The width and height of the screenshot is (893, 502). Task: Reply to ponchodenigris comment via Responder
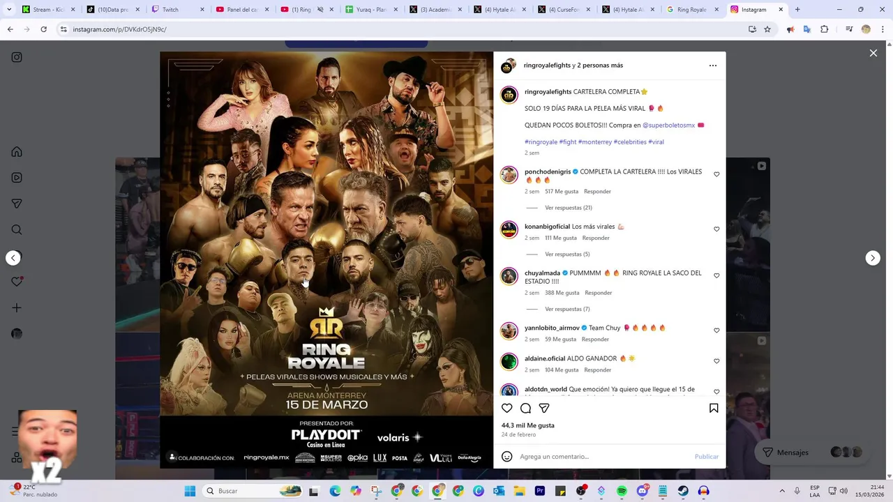click(x=597, y=191)
